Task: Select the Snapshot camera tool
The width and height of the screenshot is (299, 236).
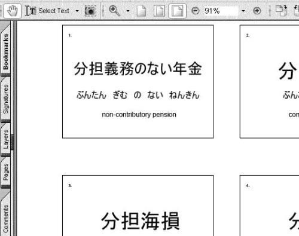Action: click(x=90, y=11)
